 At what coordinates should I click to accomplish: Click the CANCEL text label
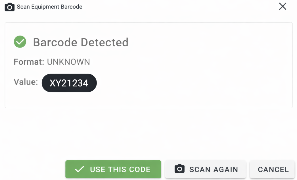point(273,169)
